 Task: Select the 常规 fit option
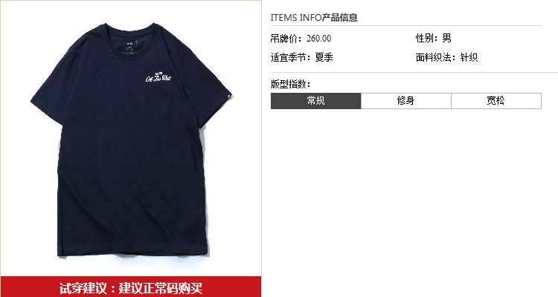pos(316,101)
